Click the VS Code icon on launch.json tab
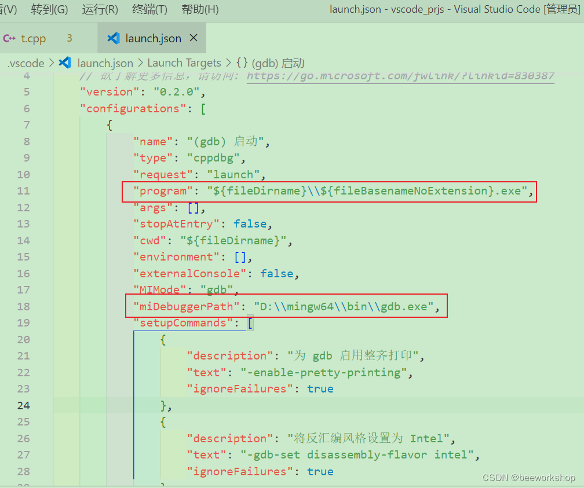 [114, 38]
